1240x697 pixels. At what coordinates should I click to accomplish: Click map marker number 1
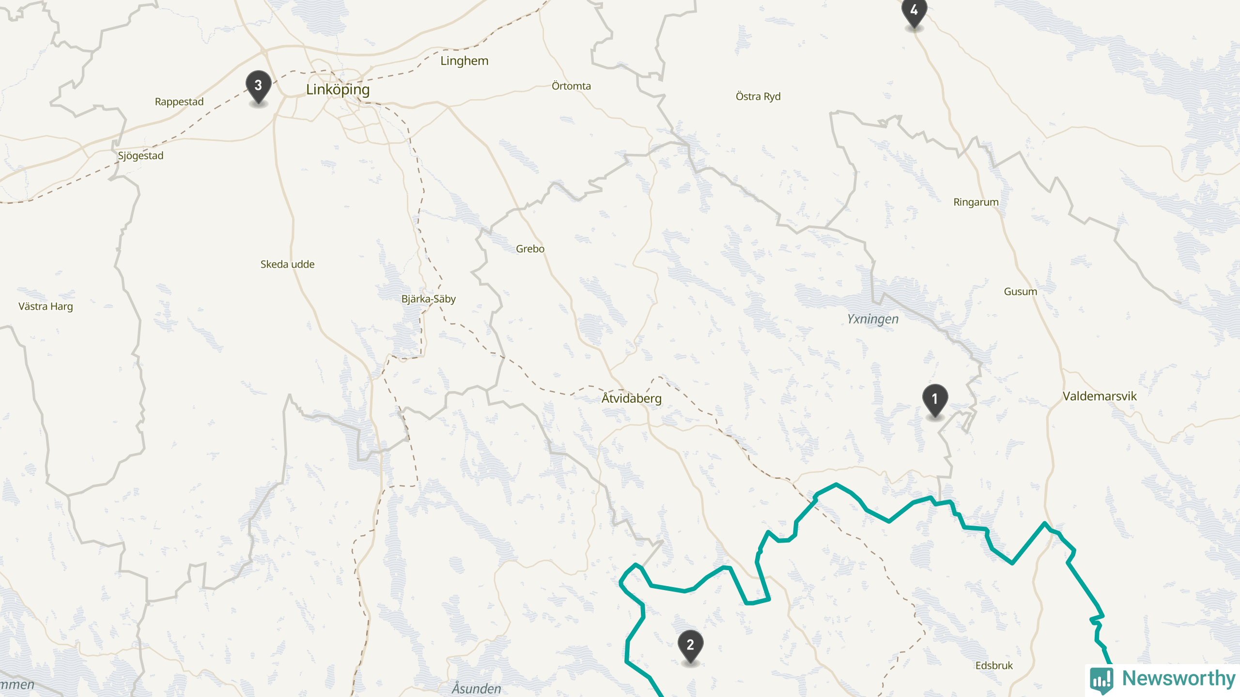coord(935,400)
